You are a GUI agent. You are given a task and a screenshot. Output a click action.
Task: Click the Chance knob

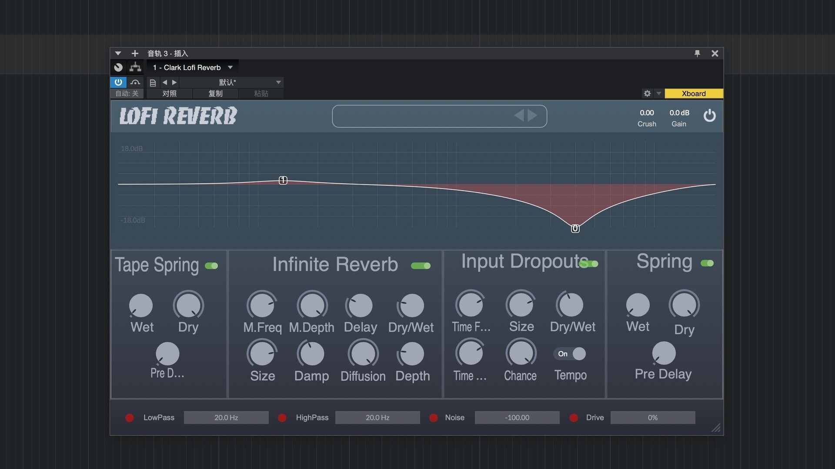[x=521, y=353]
